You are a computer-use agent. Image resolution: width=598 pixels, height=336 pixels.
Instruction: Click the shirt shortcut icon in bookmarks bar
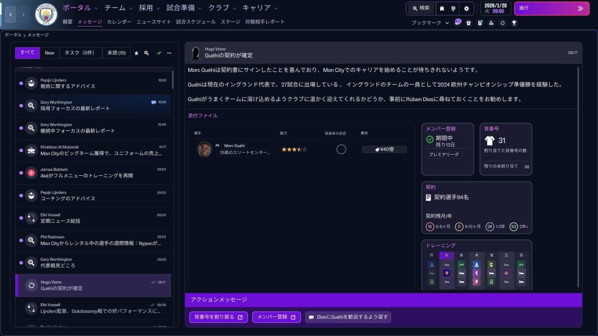(x=468, y=23)
